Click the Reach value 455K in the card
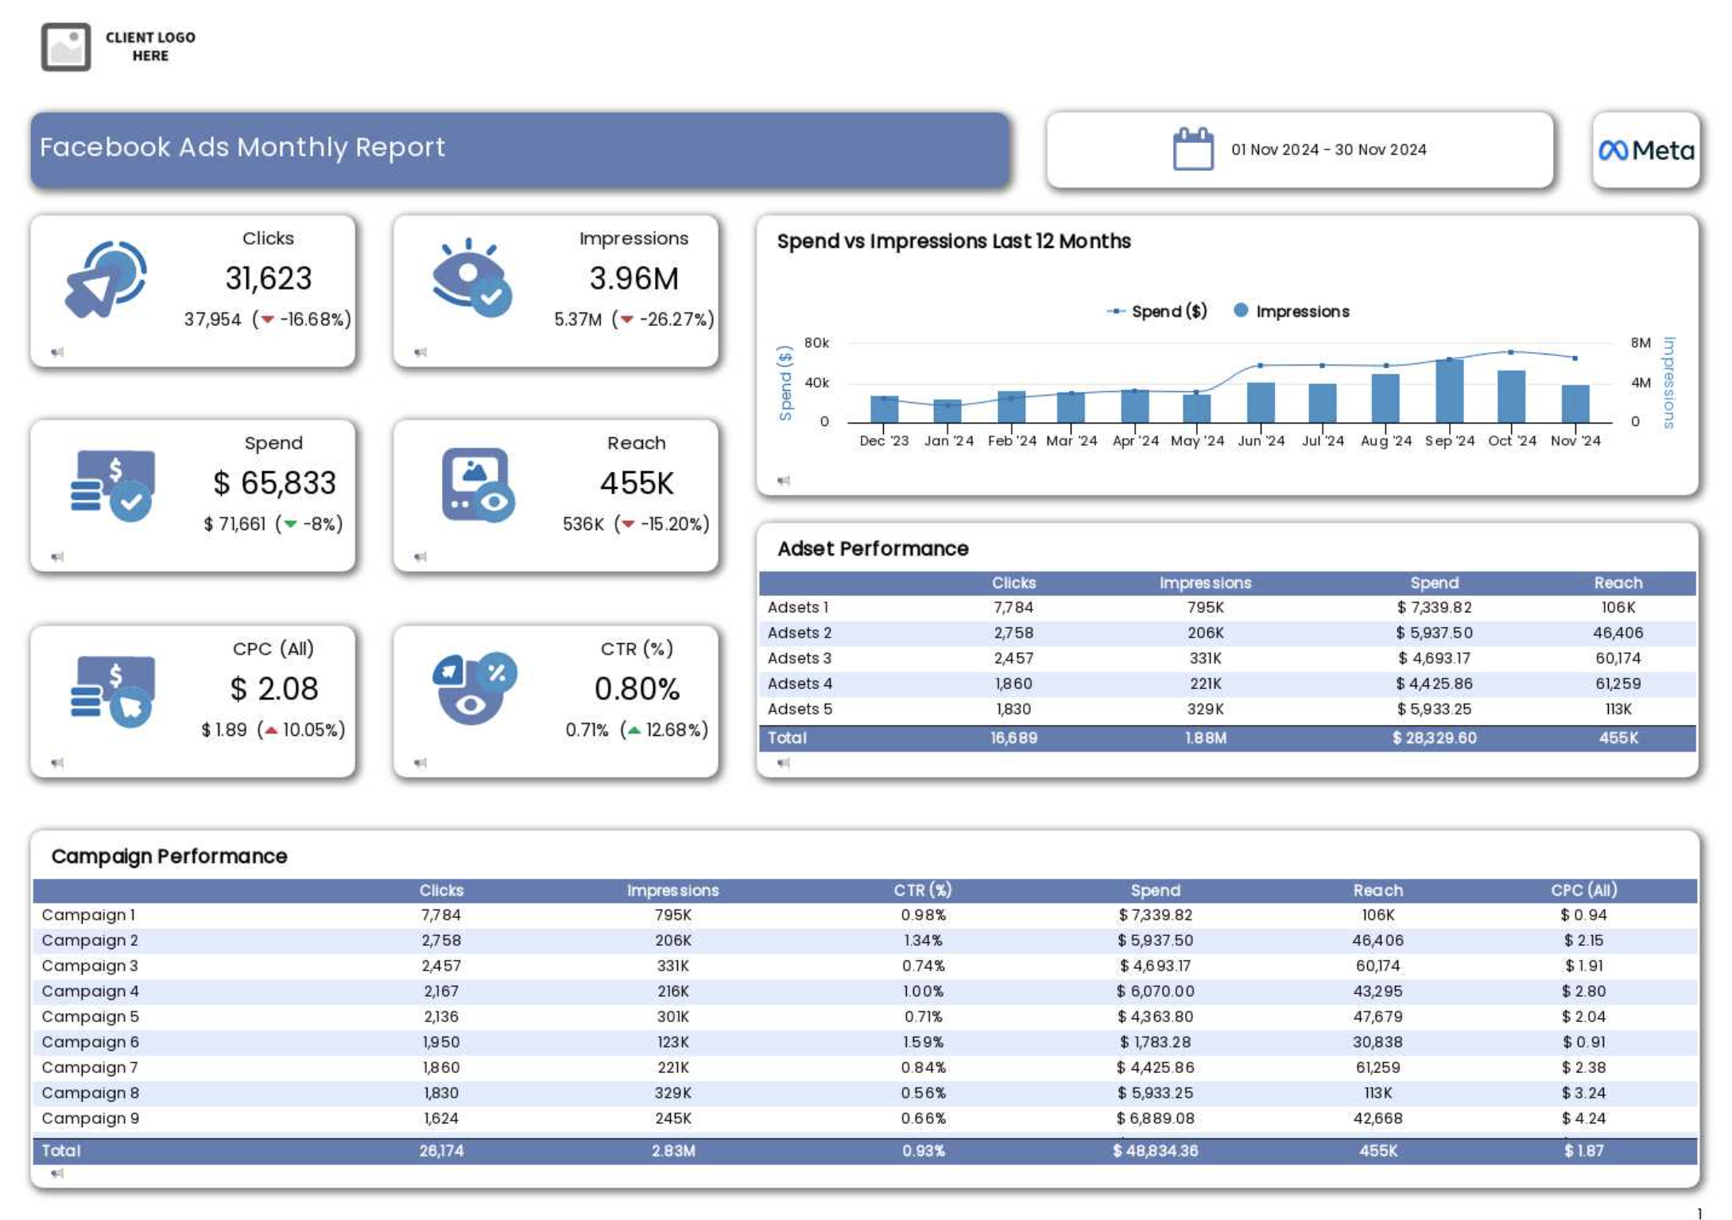1732x1220 pixels. [637, 483]
